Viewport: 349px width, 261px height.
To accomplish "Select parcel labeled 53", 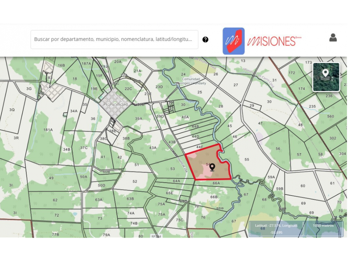I will 172,169.
